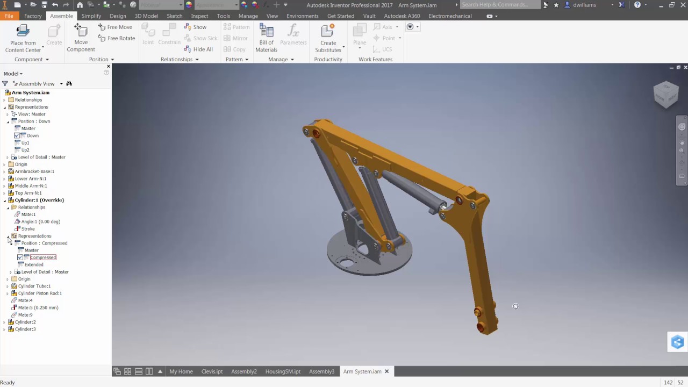Select the Up1 positional representation
Image resolution: width=688 pixels, height=387 pixels.
(25, 143)
